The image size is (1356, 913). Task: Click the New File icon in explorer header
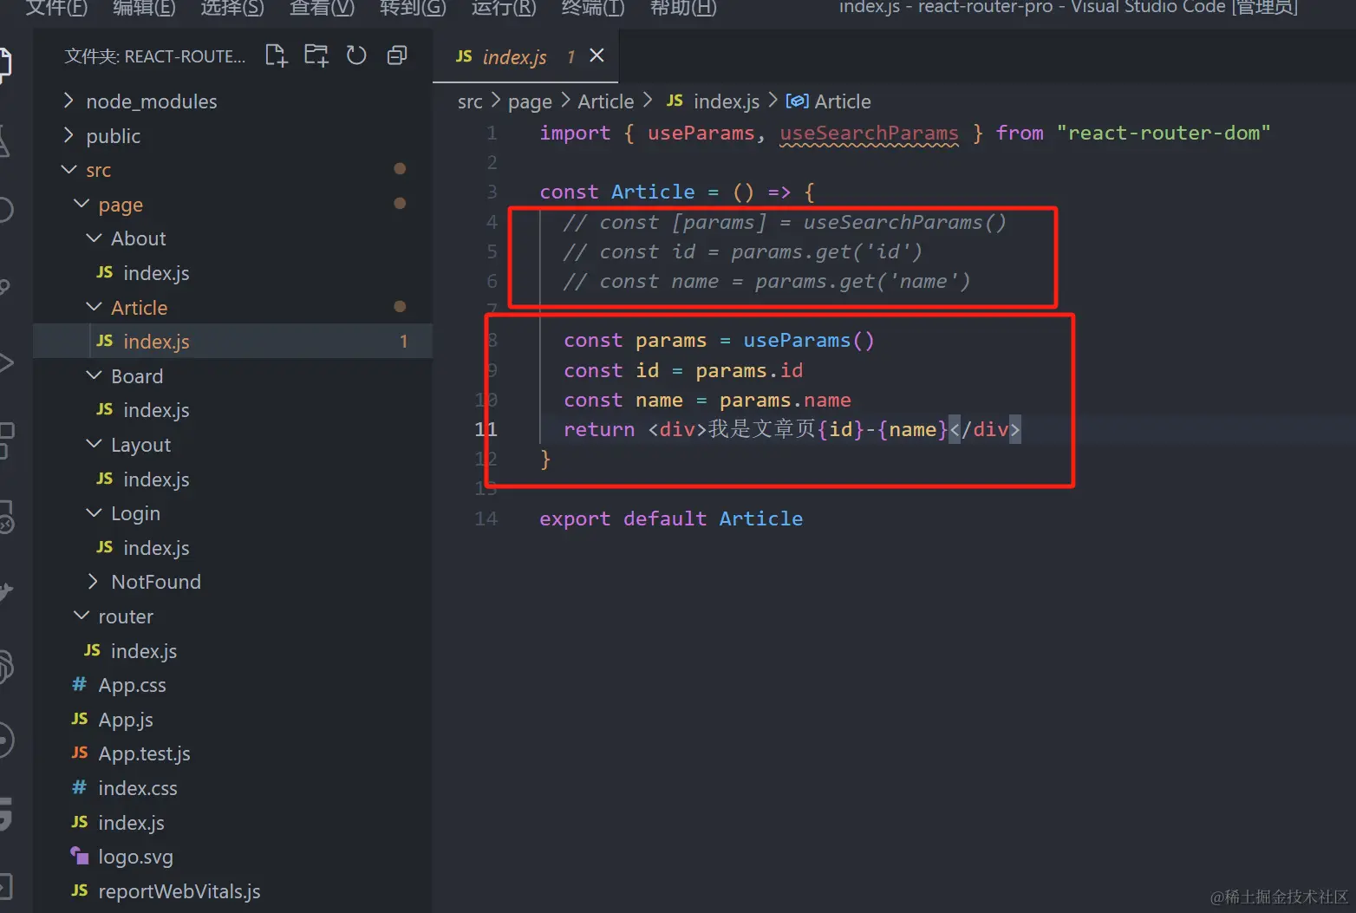coord(276,55)
